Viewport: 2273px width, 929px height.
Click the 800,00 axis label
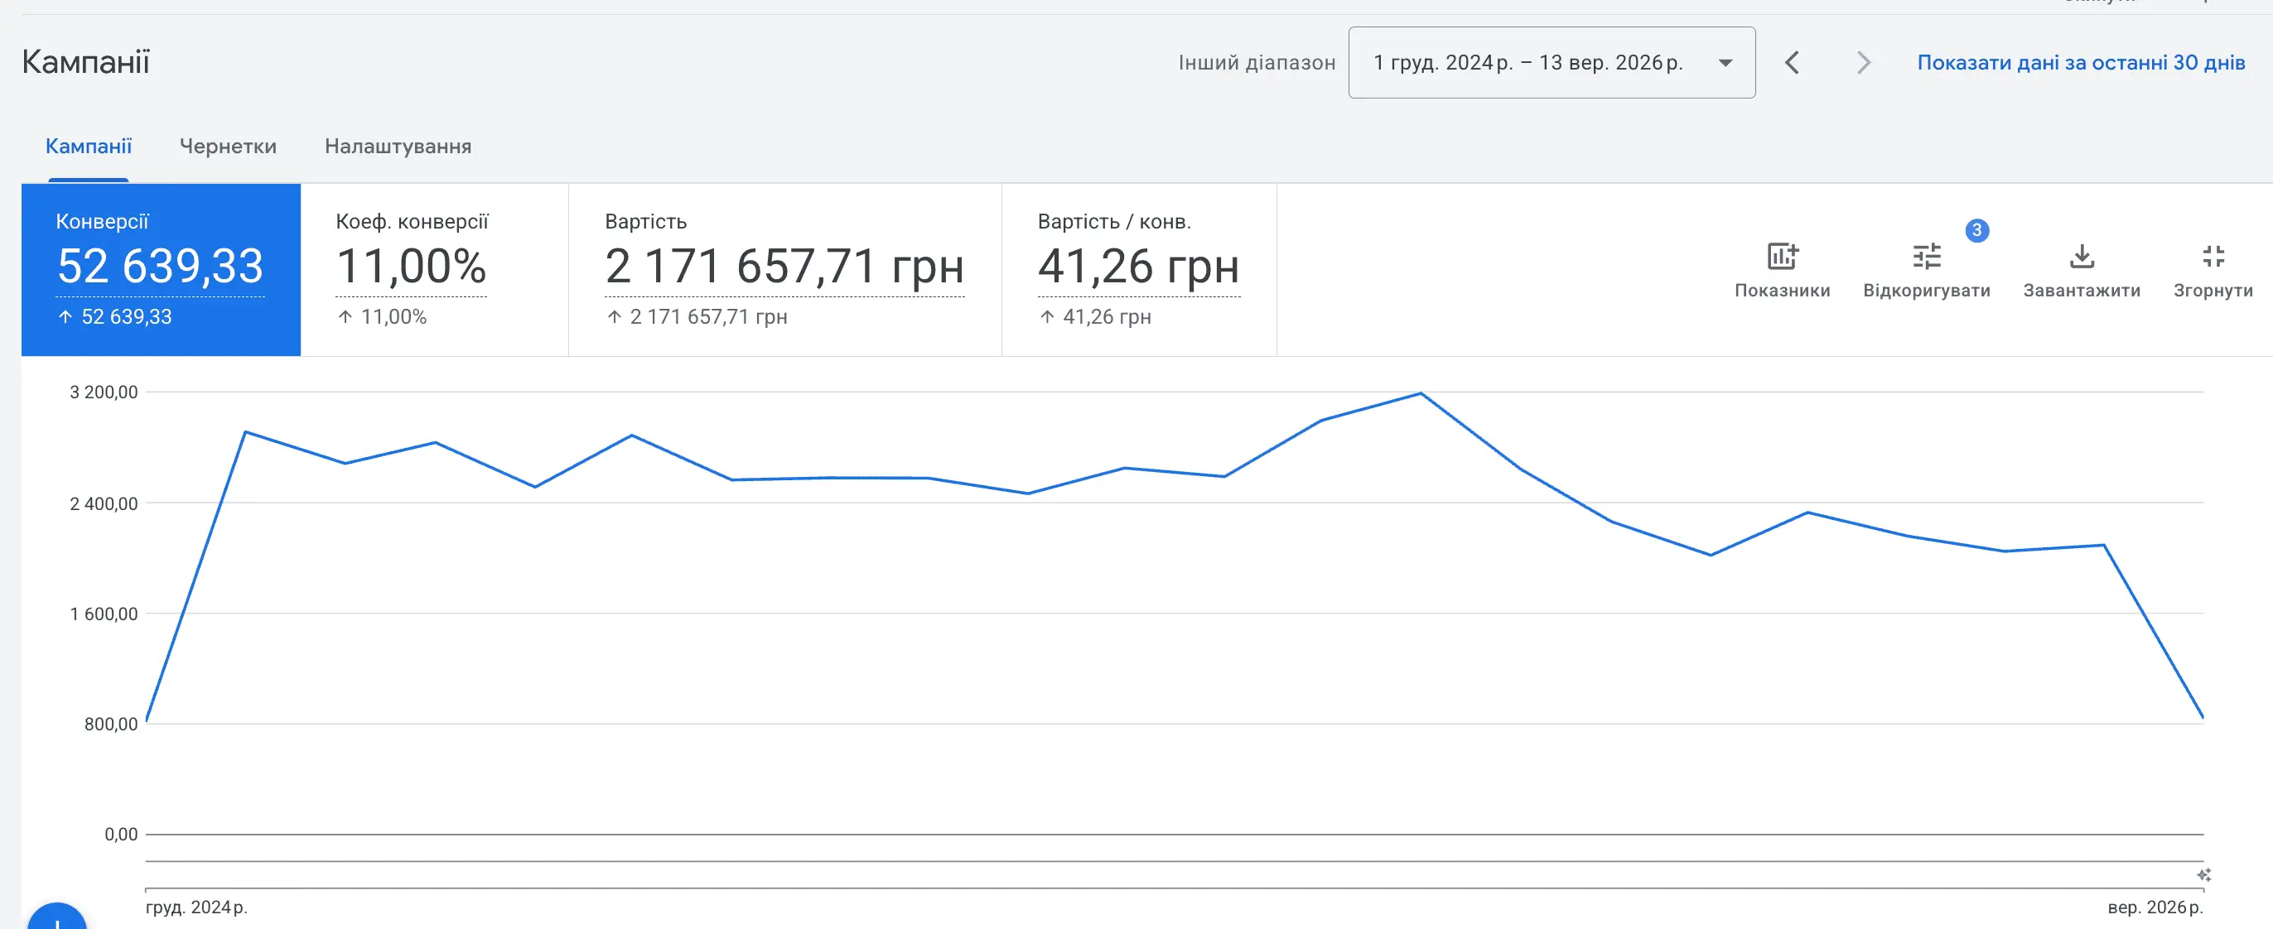pyautogui.click(x=111, y=724)
